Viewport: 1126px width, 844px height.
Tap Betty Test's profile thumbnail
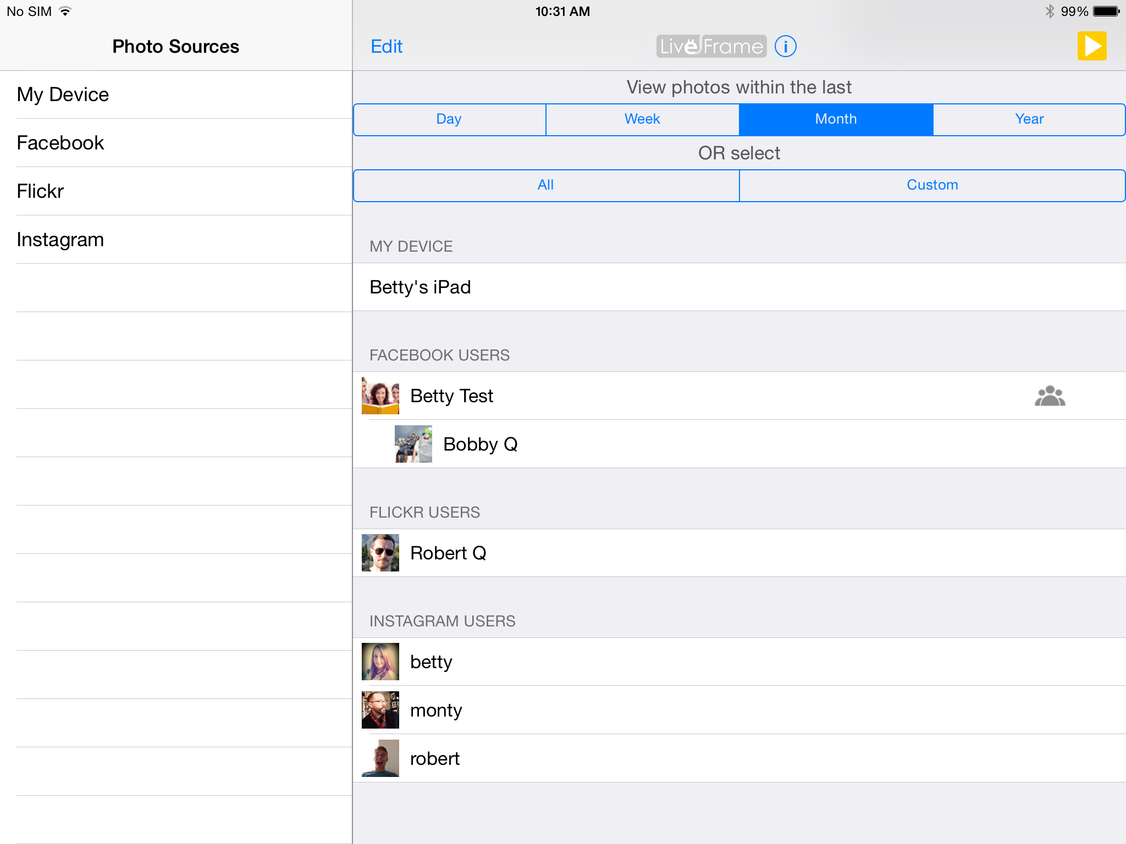(380, 396)
